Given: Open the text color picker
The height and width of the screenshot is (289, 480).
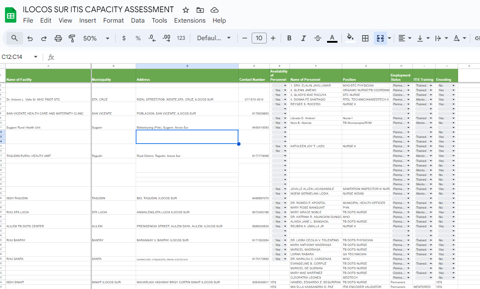Looking at the screenshot, I should tap(332, 38).
